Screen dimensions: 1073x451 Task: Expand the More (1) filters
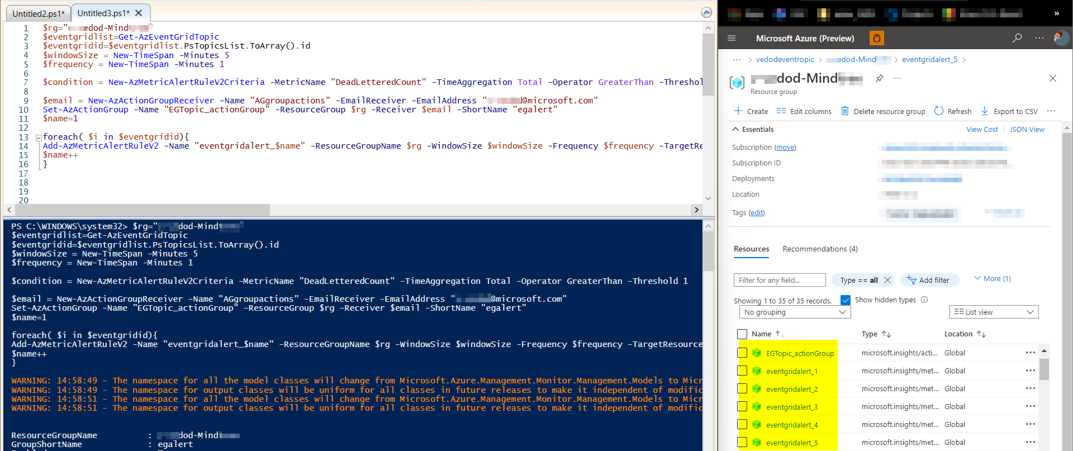pyautogui.click(x=993, y=278)
